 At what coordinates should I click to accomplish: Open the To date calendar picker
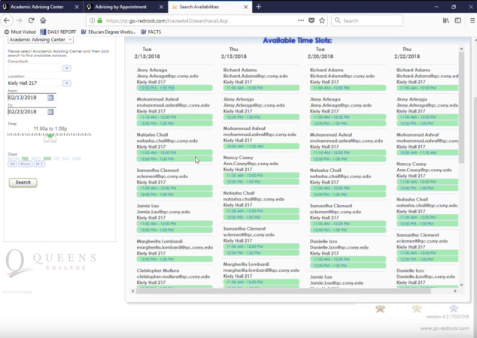(51, 111)
